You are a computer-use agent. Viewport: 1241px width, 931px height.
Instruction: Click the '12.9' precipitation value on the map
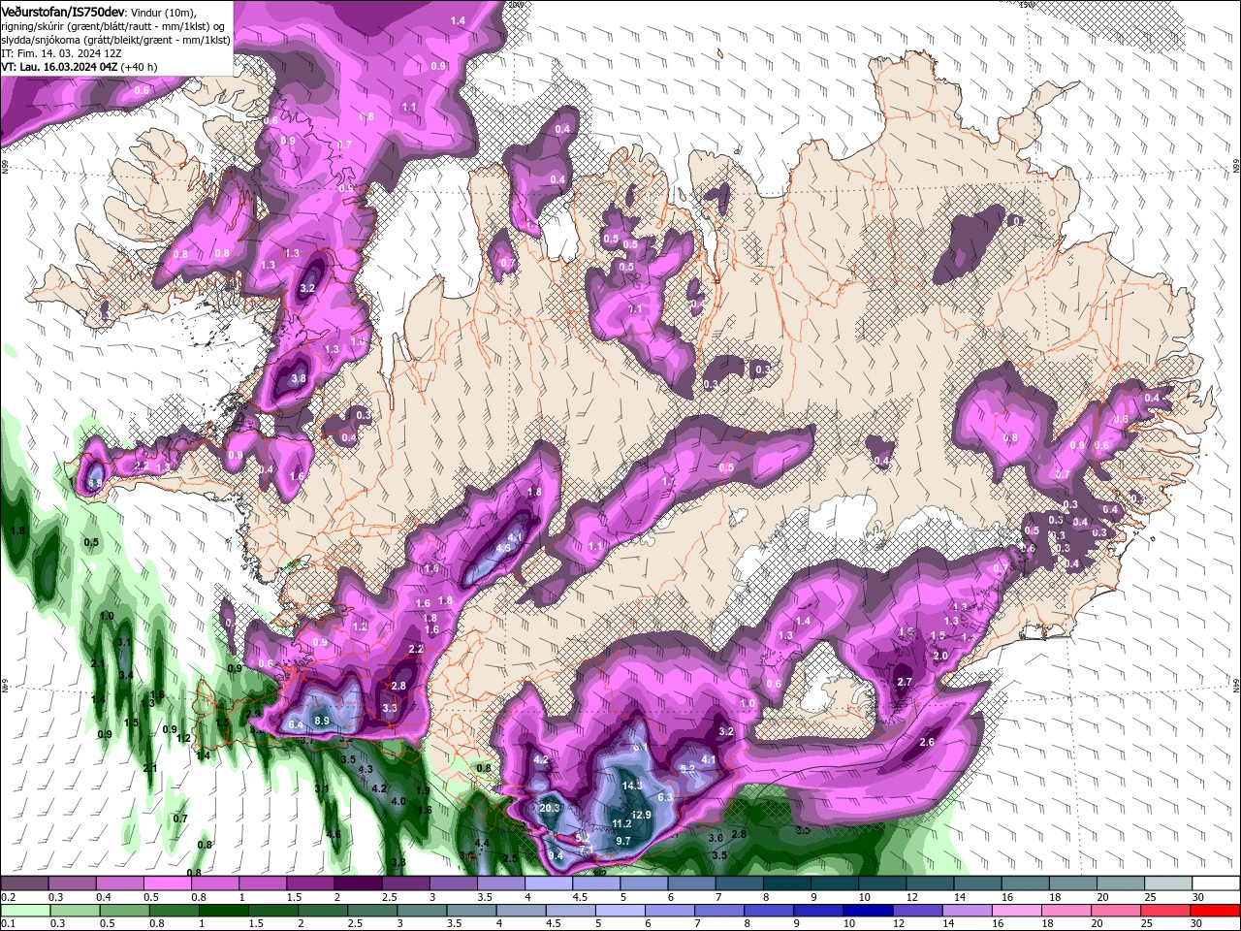641,815
